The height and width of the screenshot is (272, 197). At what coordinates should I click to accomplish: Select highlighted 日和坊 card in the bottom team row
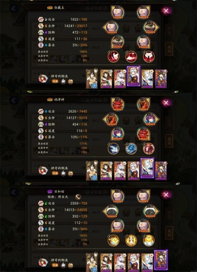coord(161,260)
